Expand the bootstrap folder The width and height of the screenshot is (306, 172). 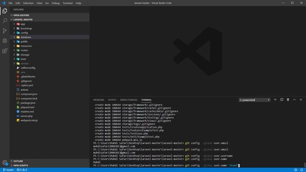50,29
